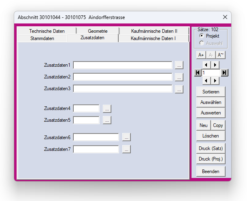Click right arrow above record number field

coord(215,65)
